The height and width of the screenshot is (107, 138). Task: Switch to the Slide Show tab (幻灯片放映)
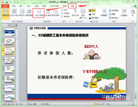[x=54, y=6]
